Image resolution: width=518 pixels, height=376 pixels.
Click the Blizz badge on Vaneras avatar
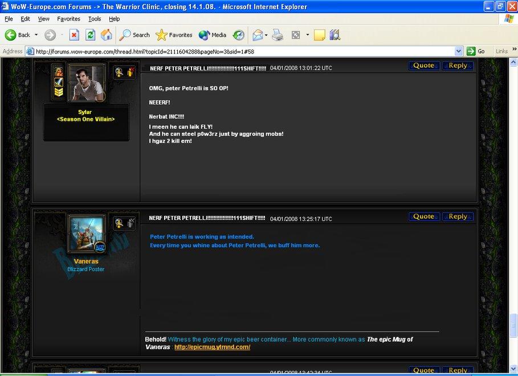click(x=99, y=247)
